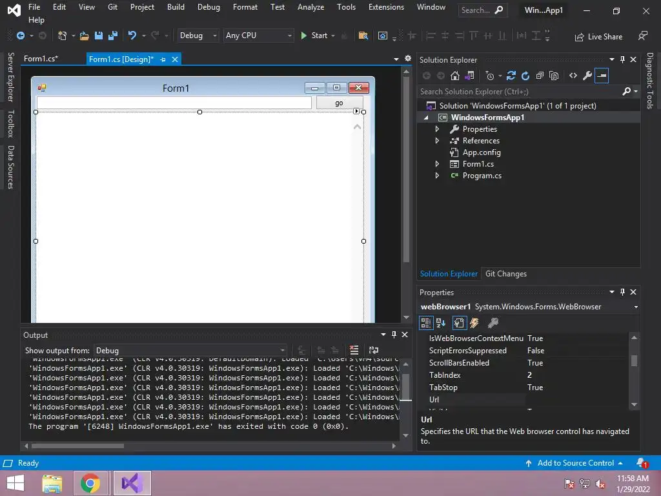Click the Solution Explorer Home icon

click(455, 76)
